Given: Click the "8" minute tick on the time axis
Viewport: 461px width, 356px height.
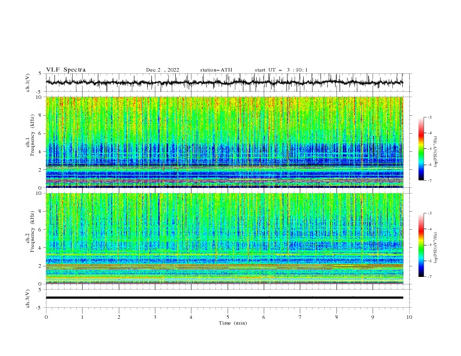Looking at the screenshot, I should pyautogui.click(x=336, y=317).
